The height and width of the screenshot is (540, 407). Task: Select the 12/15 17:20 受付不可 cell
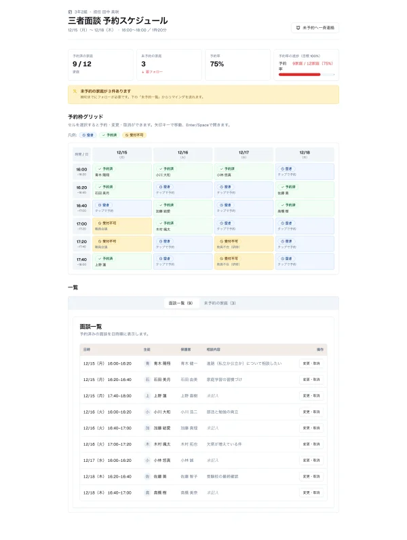pyautogui.click(x=122, y=244)
